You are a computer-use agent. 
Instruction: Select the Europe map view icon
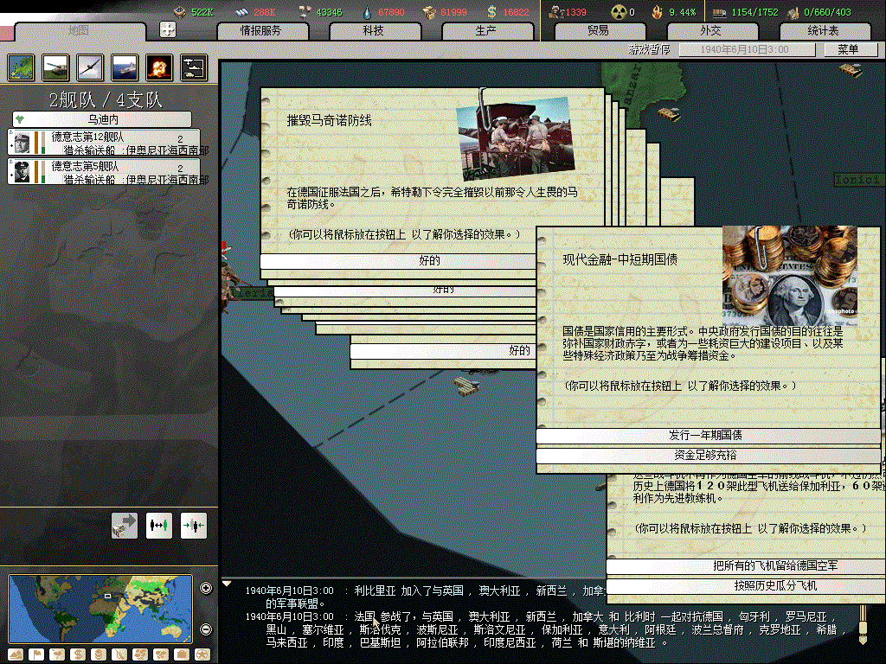(21, 67)
